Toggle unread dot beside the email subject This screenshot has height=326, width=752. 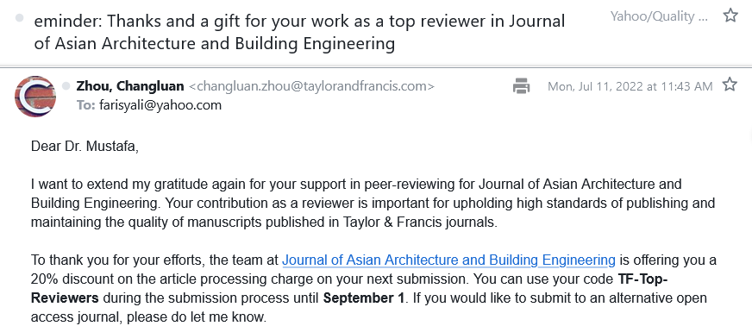(x=20, y=18)
